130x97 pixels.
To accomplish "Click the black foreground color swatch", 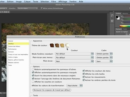I will point(117,17).
